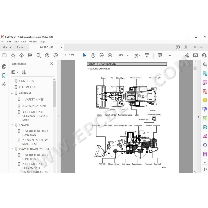Click the page number input field

coord(64,55)
